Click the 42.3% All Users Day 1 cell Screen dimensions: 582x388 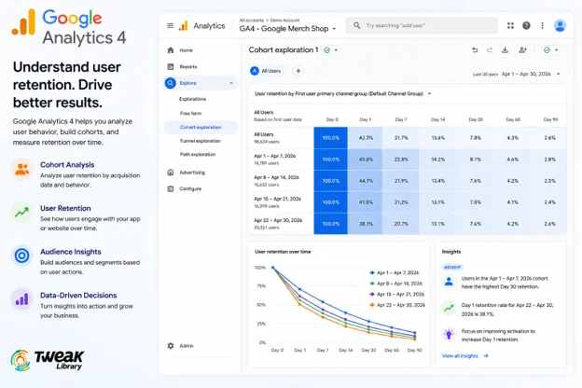pos(365,138)
